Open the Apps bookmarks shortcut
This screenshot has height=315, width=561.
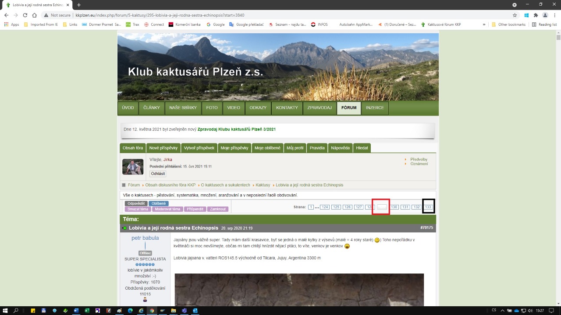(x=11, y=24)
